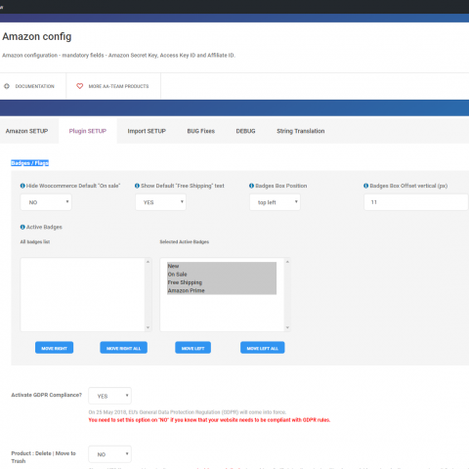Open the Badges Box Position dropdown
The width and height of the screenshot is (469, 469).
275,202
